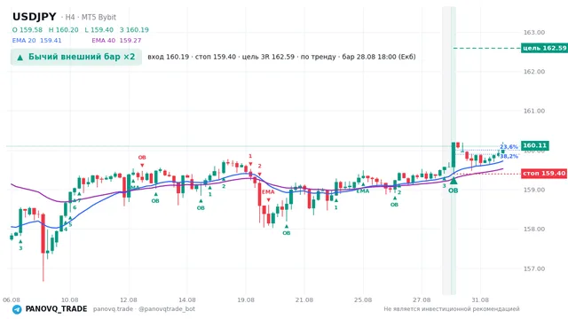This screenshot has width=568, height=319.
Task: Click the green OB marker below the 21.08 low
Action: click(x=286, y=233)
